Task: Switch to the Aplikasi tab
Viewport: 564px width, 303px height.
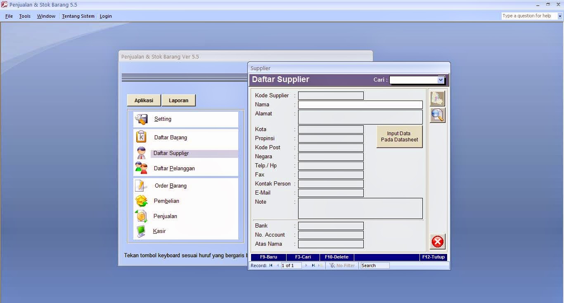Action: coord(144,100)
